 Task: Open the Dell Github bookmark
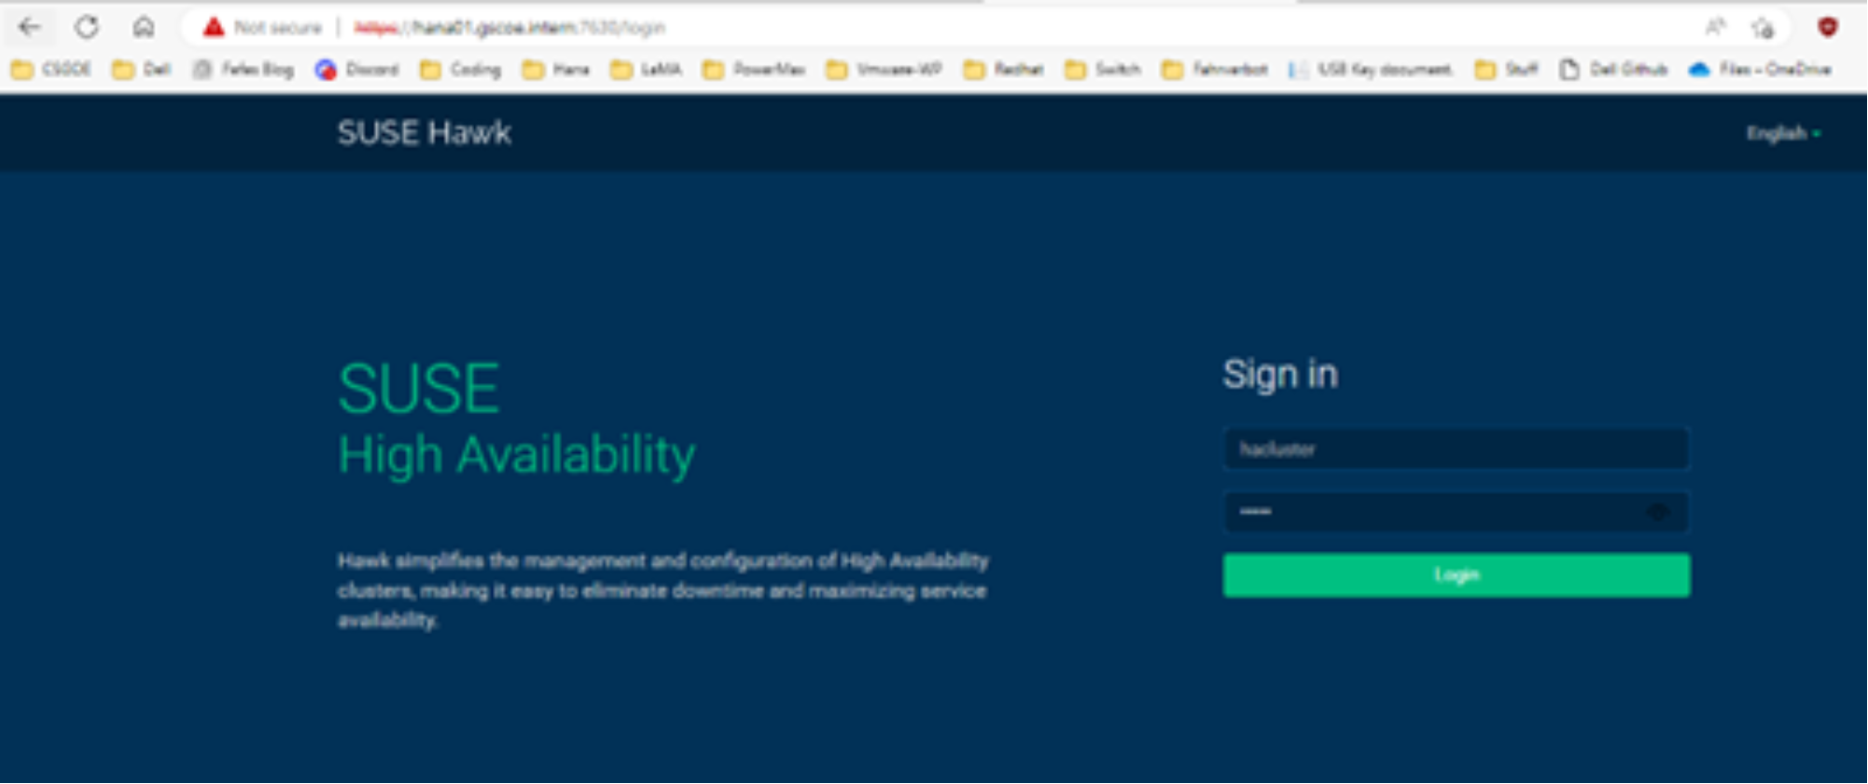(1613, 69)
